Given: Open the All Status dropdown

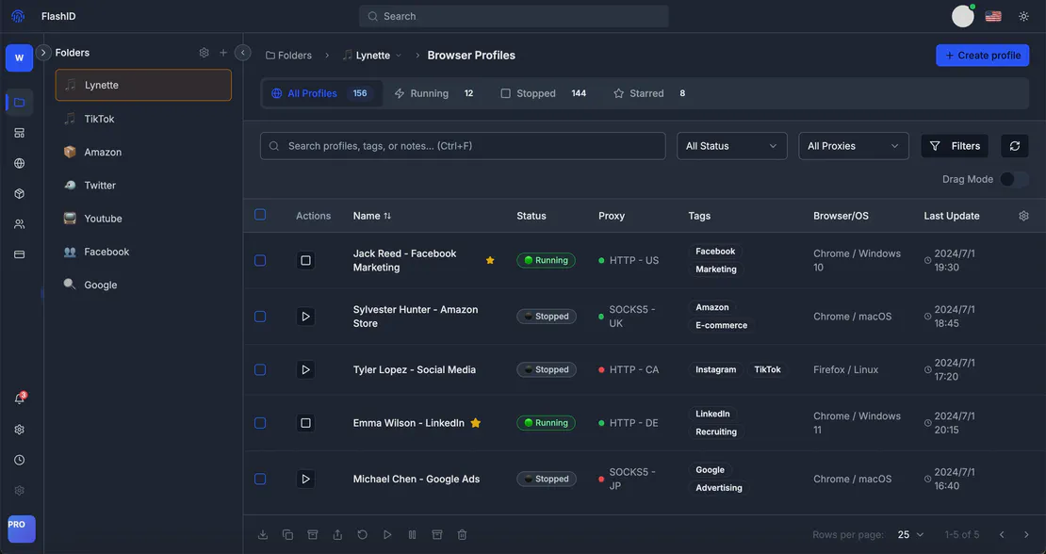Looking at the screenshot, I should [x=732, y=146].
